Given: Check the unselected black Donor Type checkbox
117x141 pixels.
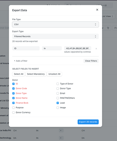Looking at the screenshot, I should click(58, 88).
